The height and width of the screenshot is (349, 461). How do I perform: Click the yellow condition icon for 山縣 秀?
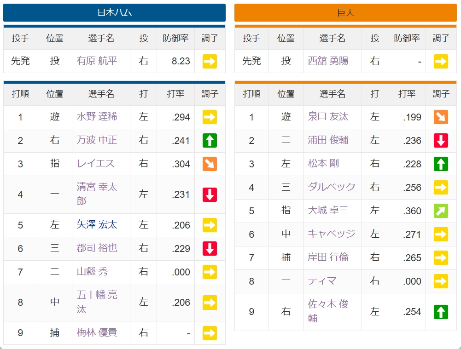click(x=210, y=272)
